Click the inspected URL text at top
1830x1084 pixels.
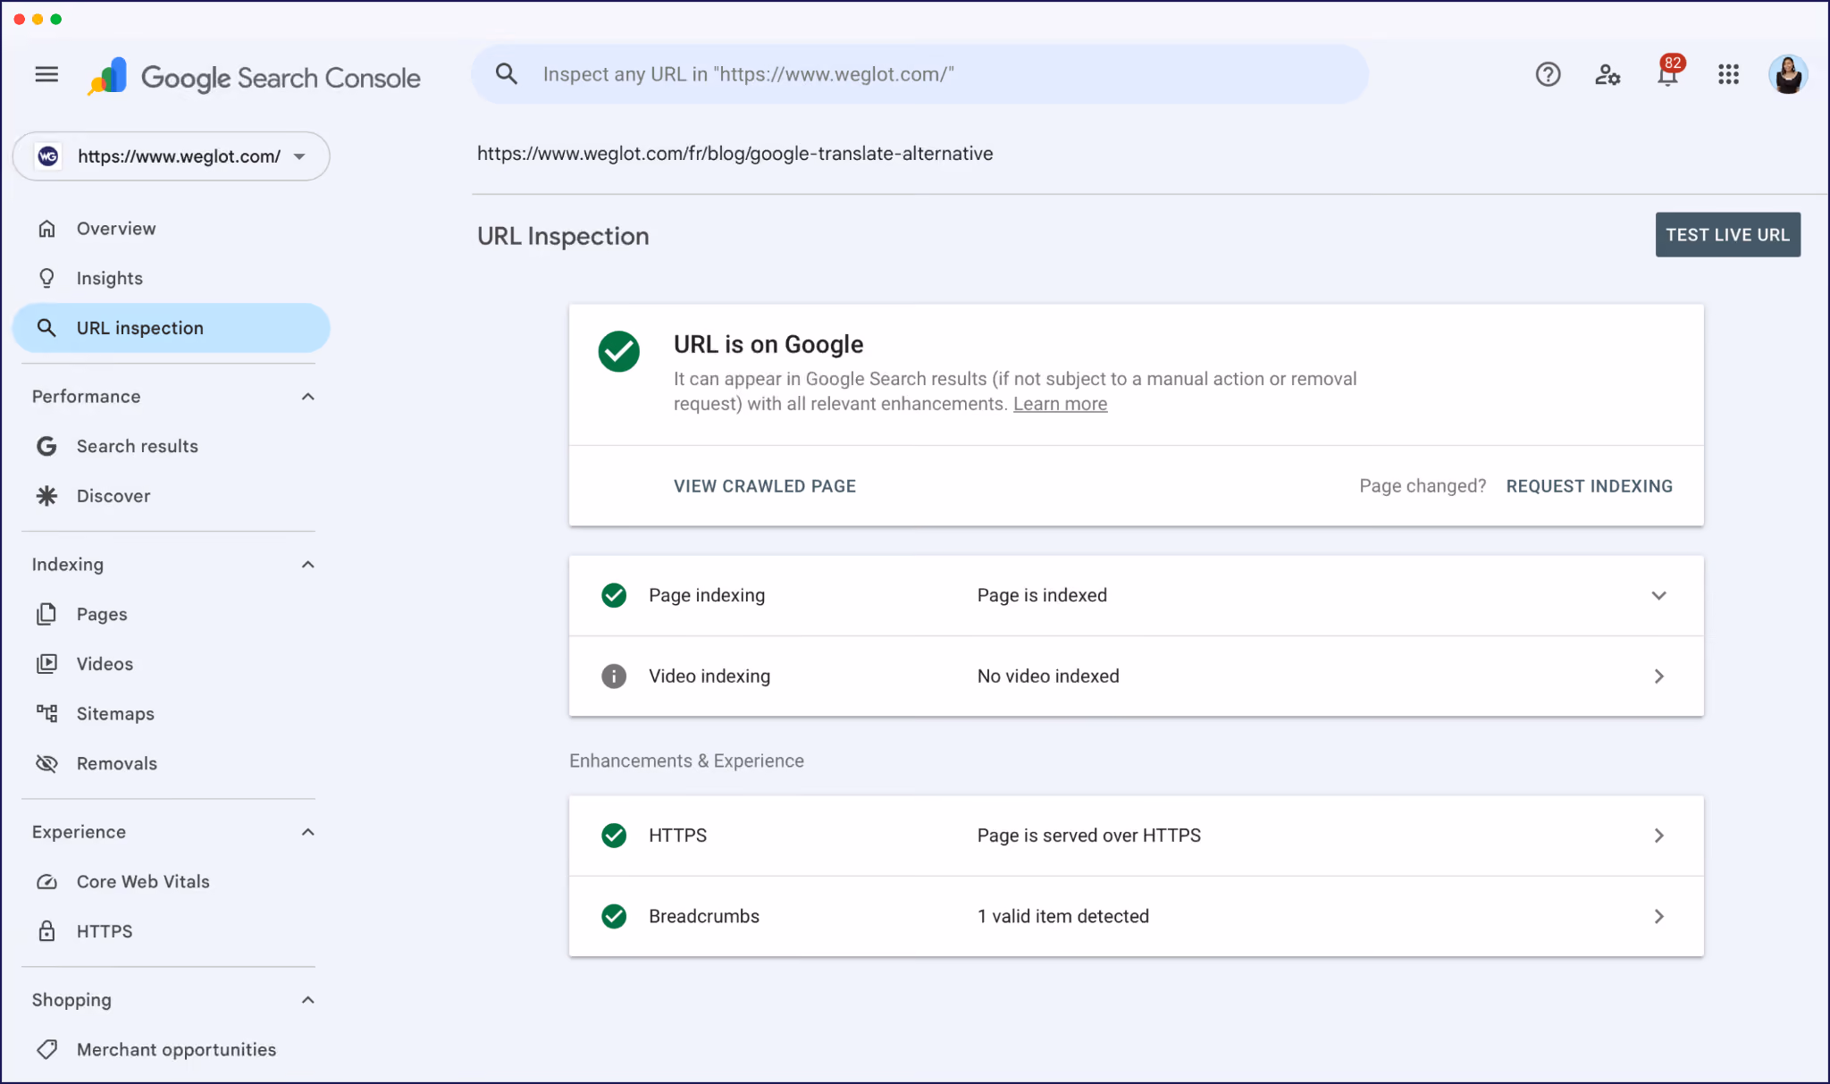click(735, 154)
